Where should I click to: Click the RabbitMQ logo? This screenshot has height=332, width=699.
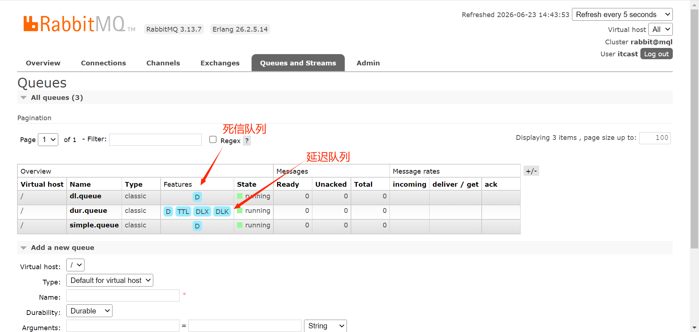point(79,24)
